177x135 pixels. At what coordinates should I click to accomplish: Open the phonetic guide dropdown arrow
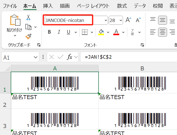(139, 32)
